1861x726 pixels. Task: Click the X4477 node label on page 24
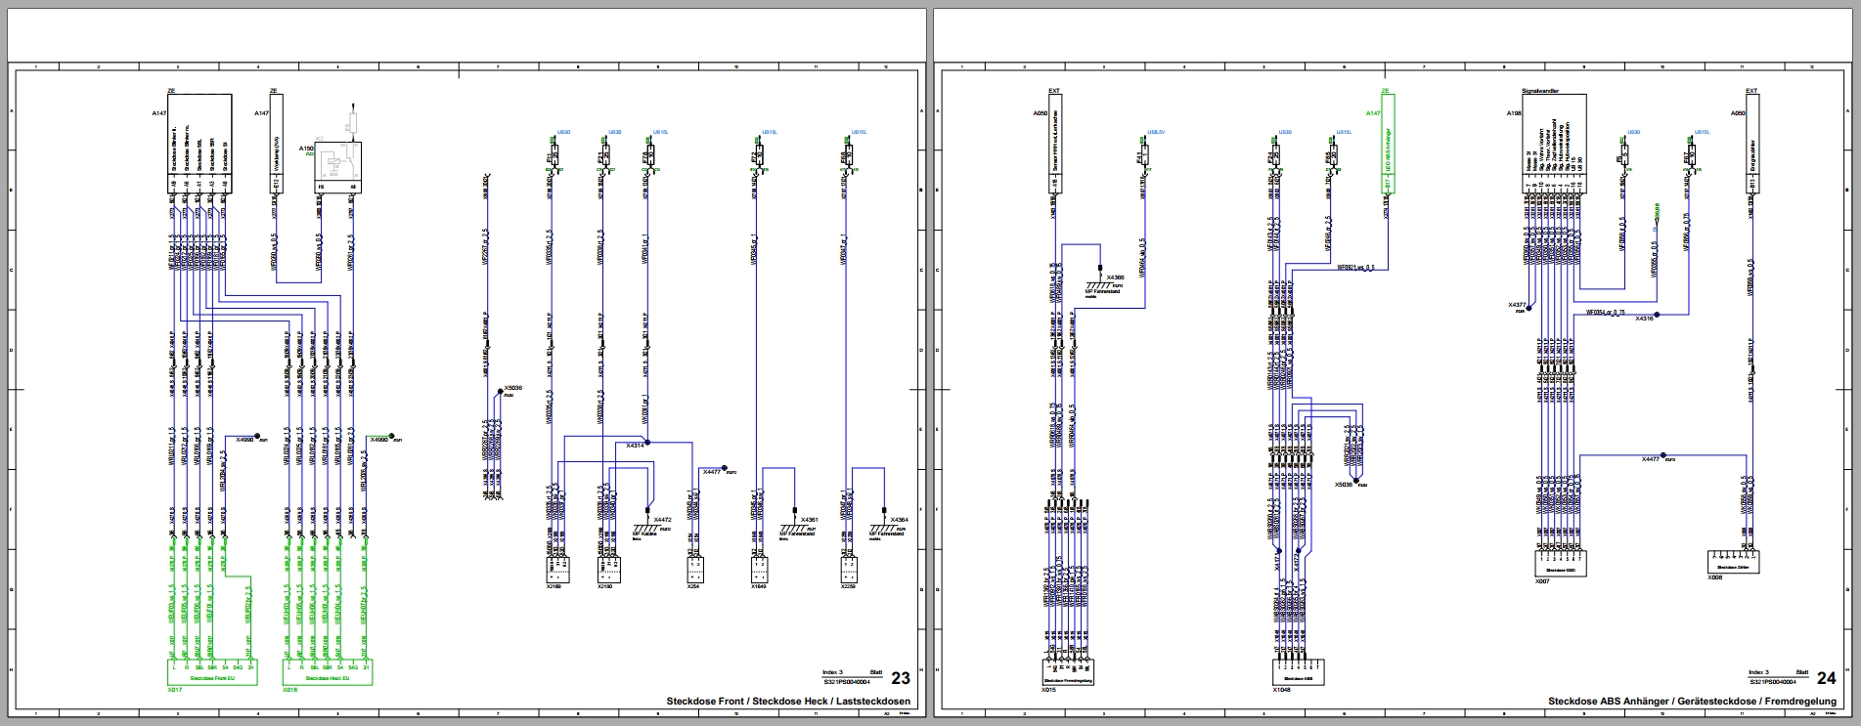coord(1651,458)
